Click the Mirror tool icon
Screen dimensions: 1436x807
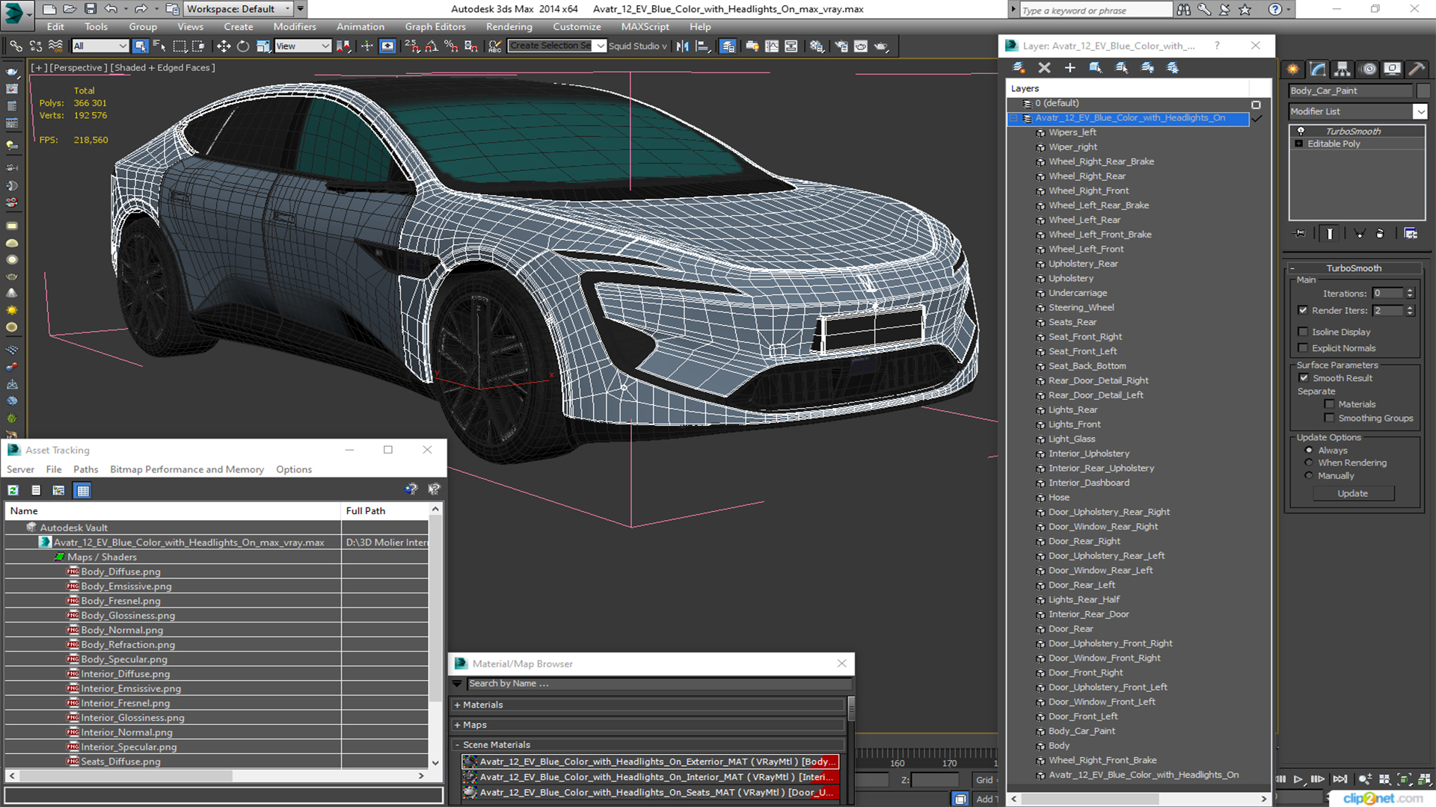coord(682,46)
